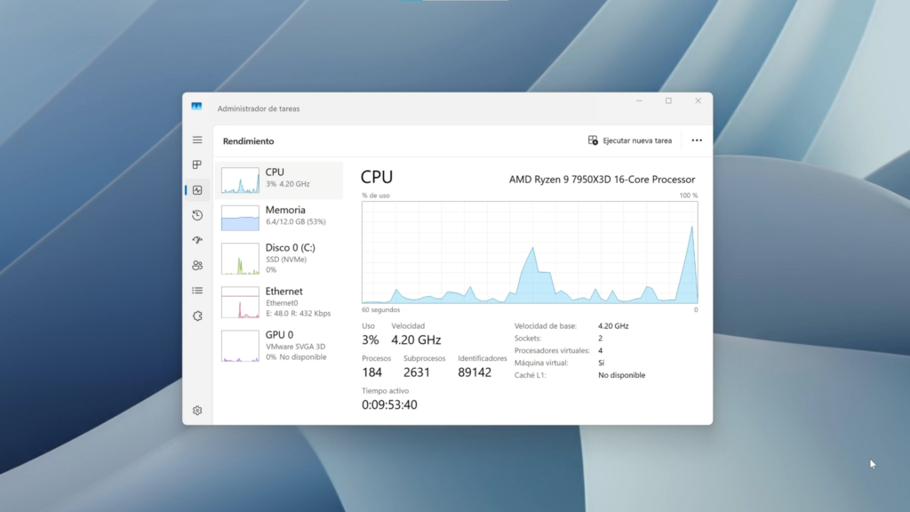This screenshot has width=910, height=512.
Task: Open the Details list icon
Action: pos(197,291)
